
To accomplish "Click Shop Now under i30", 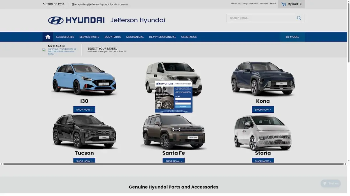I will point(84,109).
